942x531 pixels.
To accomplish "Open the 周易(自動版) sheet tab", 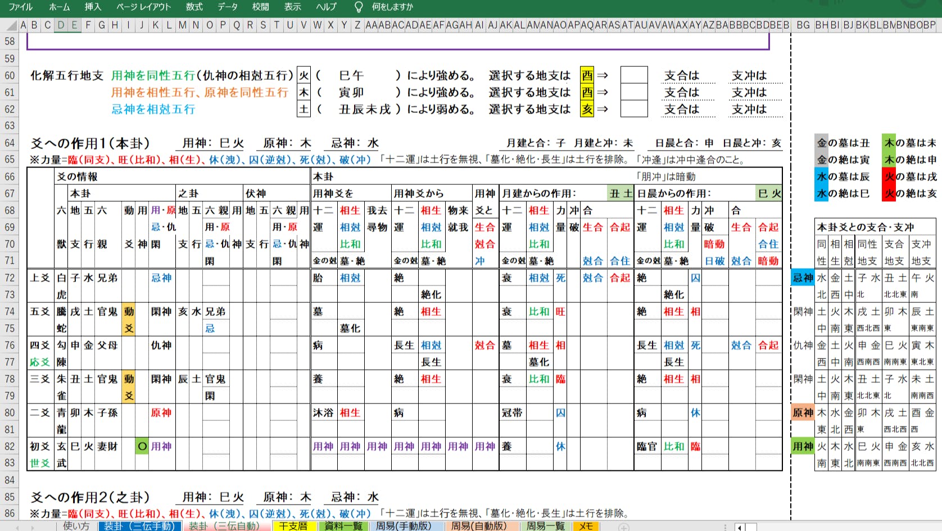I will [x=479, y=526].
